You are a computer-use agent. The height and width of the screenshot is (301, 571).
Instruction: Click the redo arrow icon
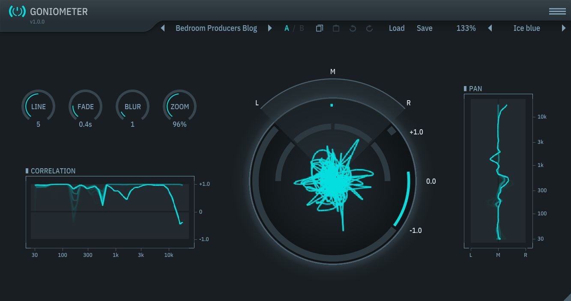click(369, 28)
